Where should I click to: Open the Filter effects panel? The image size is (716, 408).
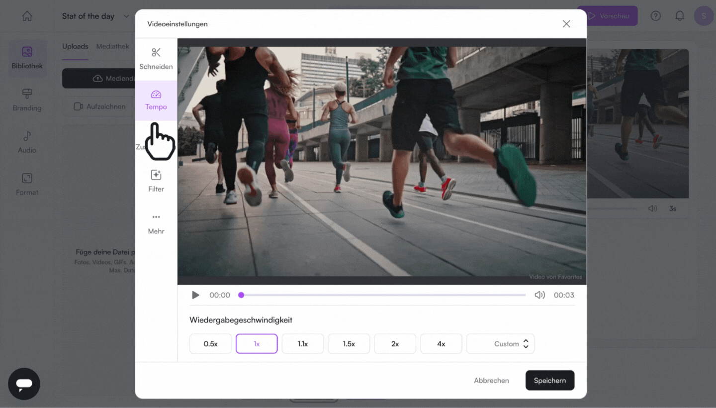156,181
